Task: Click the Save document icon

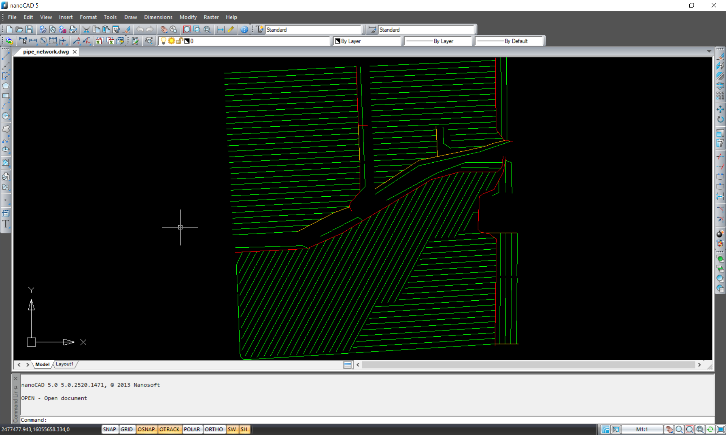Action: pyautogui.click(x=29, y=30)
